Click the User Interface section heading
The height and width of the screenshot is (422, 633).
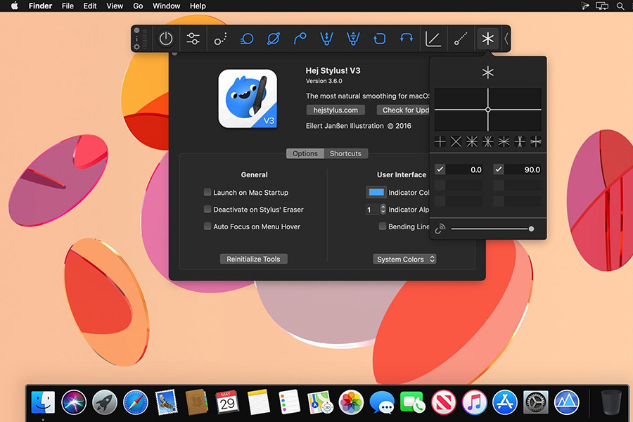(x=402, y=175)
